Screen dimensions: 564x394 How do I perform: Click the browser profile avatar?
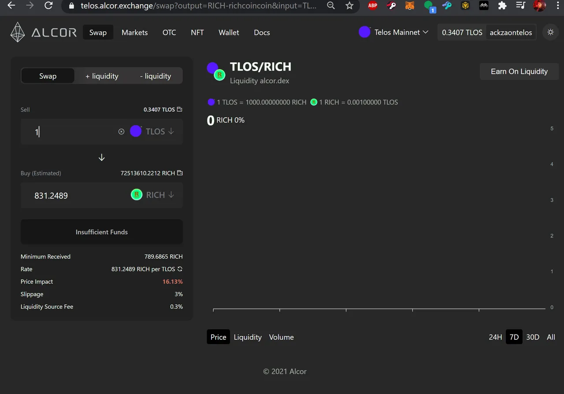coord(539,6)
